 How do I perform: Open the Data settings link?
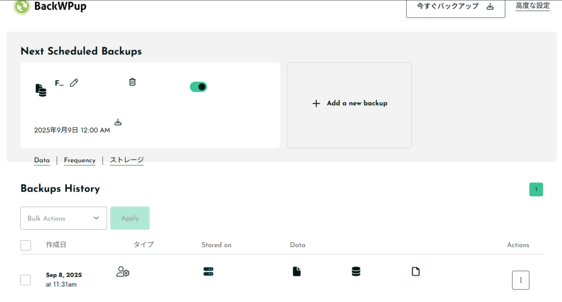tap(42, 161)
